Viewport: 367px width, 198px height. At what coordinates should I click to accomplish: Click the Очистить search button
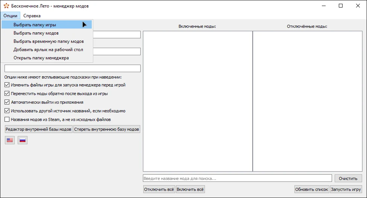point(348,178)
